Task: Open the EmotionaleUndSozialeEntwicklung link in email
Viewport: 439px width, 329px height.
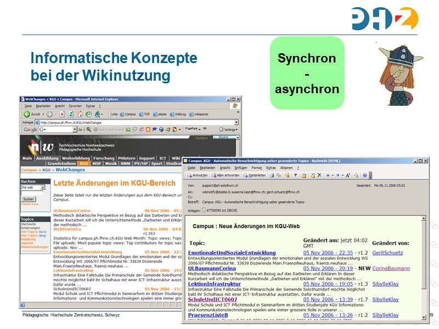Action: pos(232,253)
